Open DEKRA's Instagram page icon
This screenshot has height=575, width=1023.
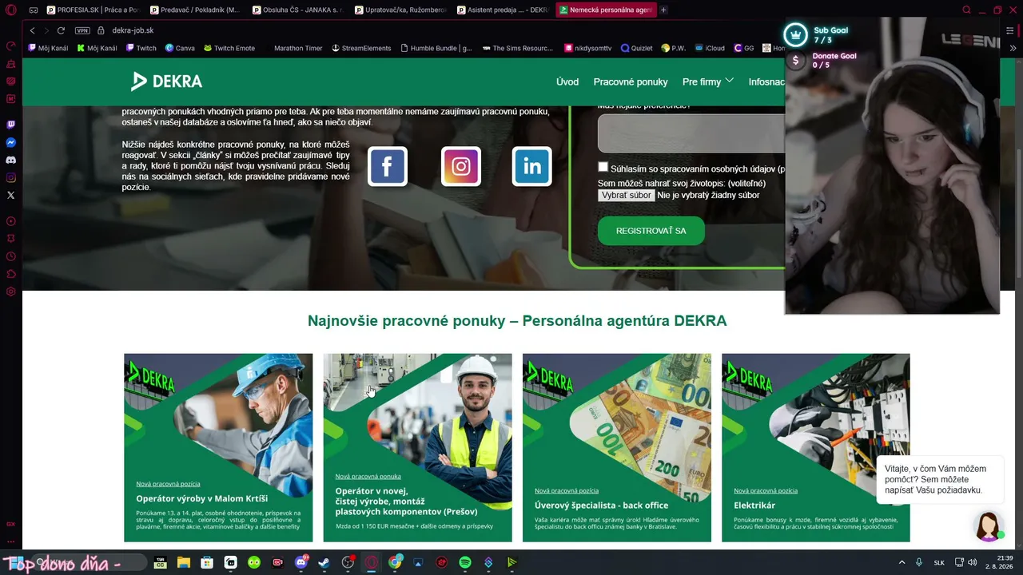click(461, 166)
